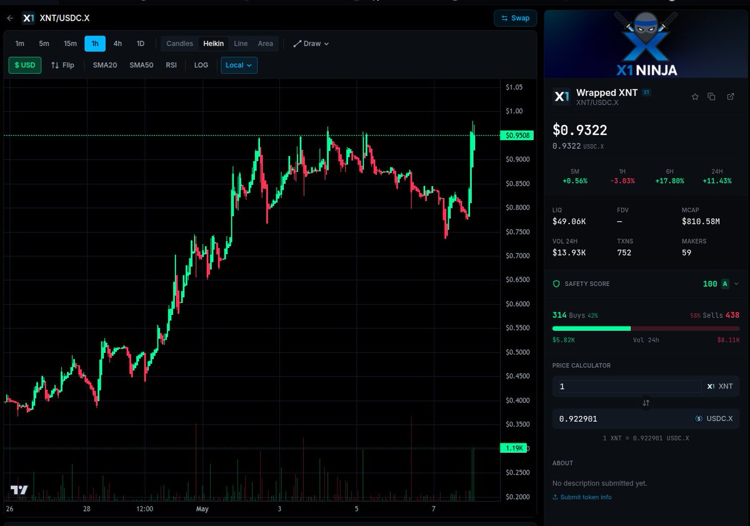Swap calculator direction arrows icon
This screenshot has height=526, width=750.
pos(646,403)
